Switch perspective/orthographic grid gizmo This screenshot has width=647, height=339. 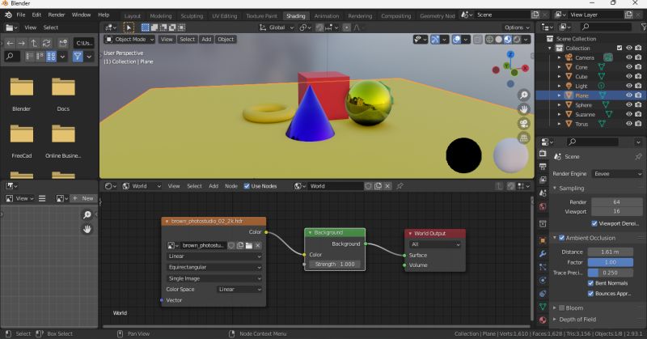(x=523, y=138)
